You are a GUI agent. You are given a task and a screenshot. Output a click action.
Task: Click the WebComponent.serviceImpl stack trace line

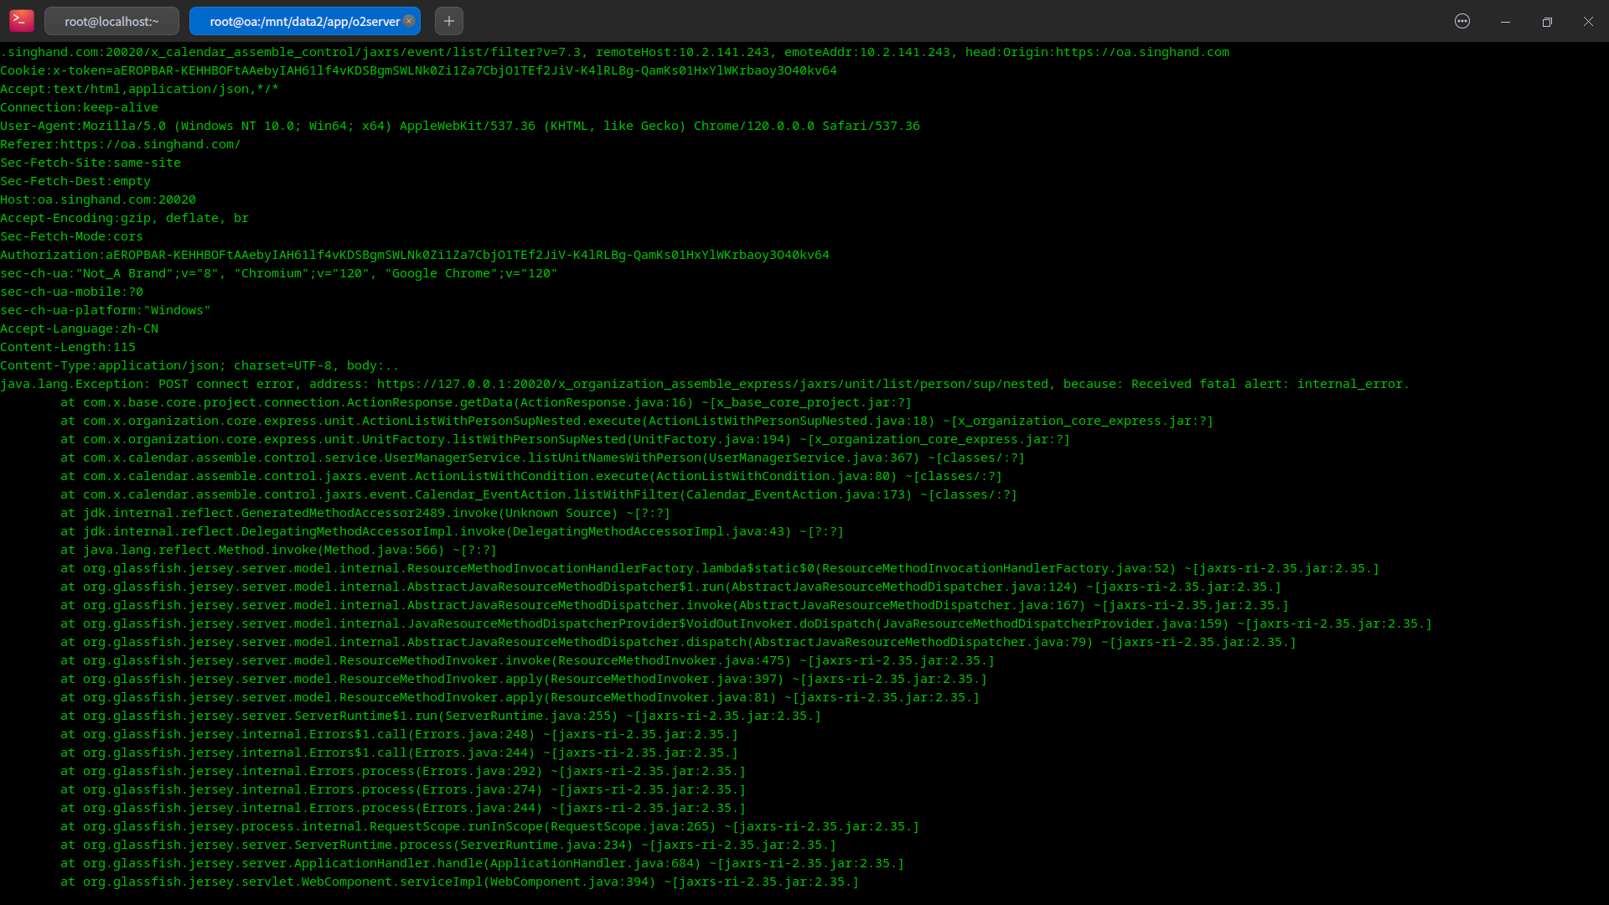459,882
